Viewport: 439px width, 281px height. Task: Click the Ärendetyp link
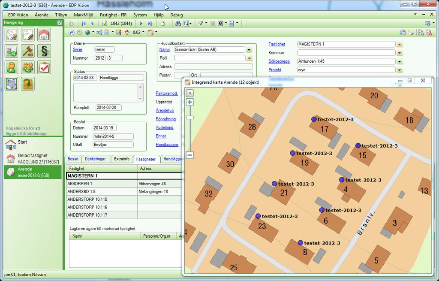point(165,110)
